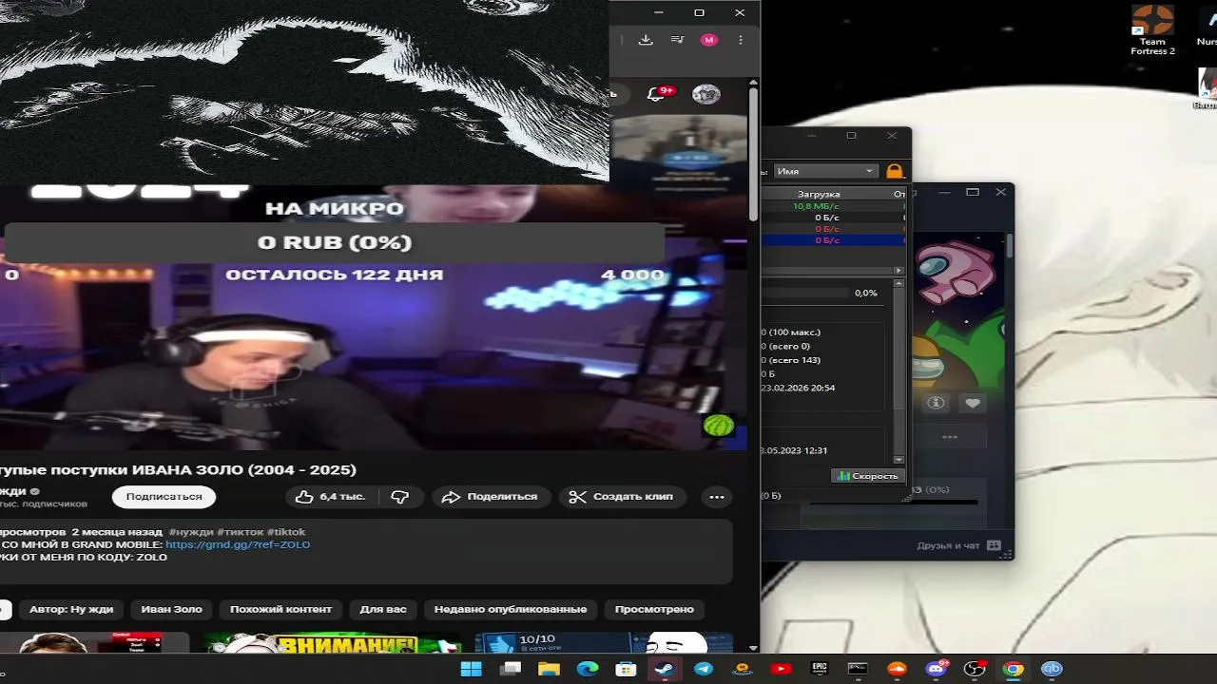Open Chrome downloads icon
This screenshot has height=684, width=1217.
coord(646,40)
